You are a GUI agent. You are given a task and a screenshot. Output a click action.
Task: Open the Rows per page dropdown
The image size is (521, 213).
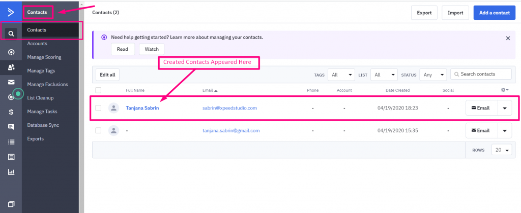click(x=502, y=150)
